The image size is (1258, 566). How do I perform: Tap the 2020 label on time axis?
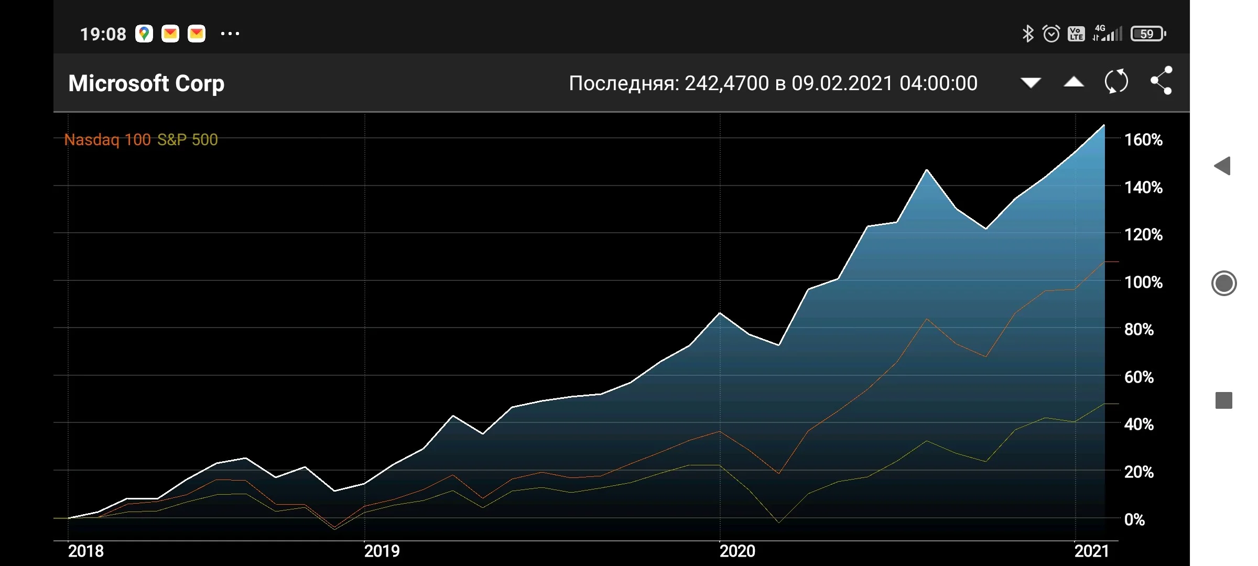pos(738,551)
